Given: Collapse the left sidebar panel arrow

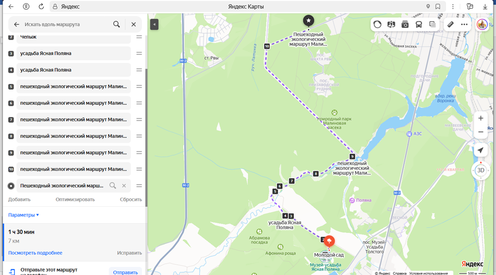Looking at the screenshot, I should tap(154, 24).
